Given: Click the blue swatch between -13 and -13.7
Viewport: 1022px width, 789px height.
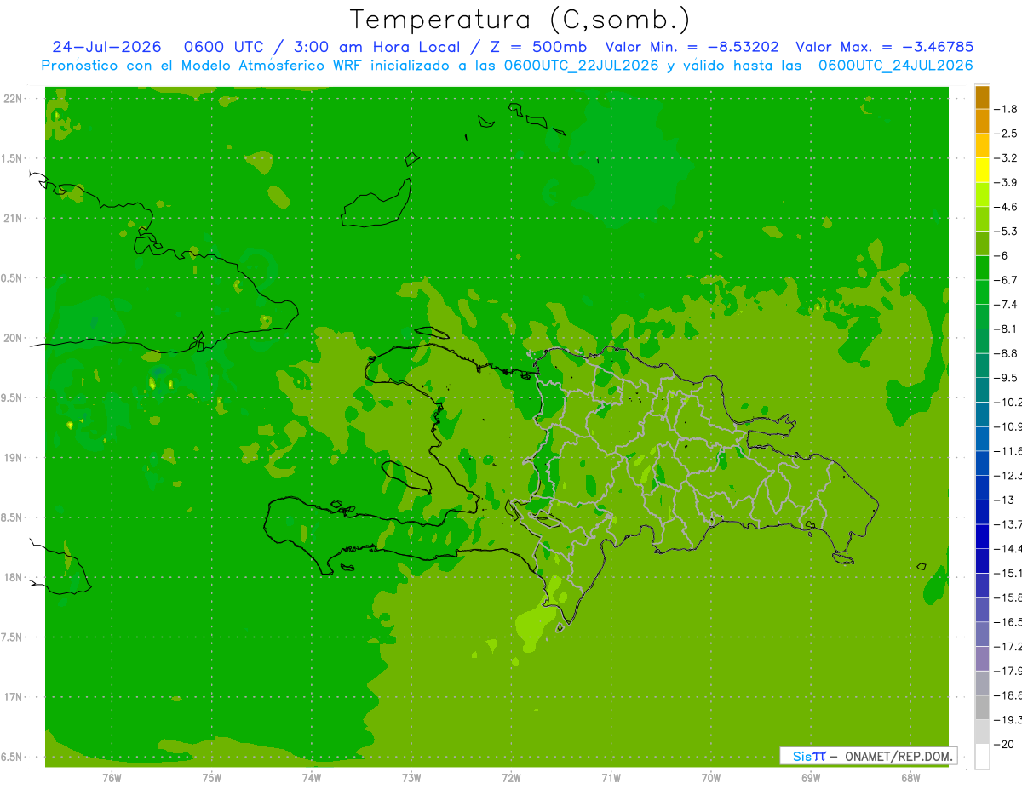Looking at the screenshot, I should 982,512.
